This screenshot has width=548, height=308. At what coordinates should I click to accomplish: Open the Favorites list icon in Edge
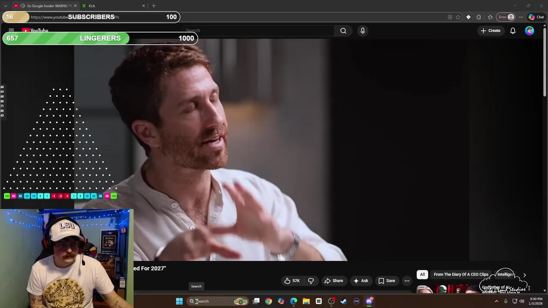(490, 17)
